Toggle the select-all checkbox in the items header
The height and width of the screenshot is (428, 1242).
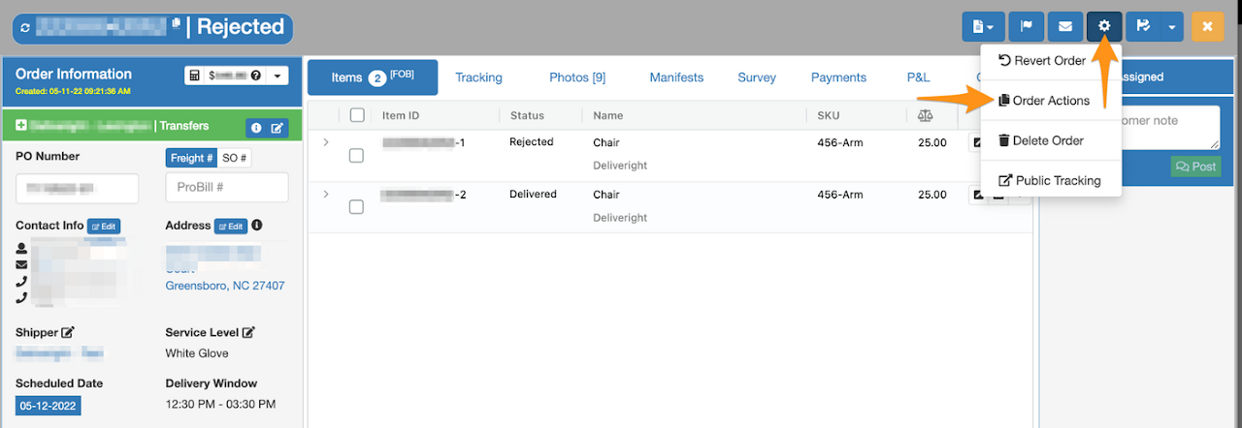point(357,115)
